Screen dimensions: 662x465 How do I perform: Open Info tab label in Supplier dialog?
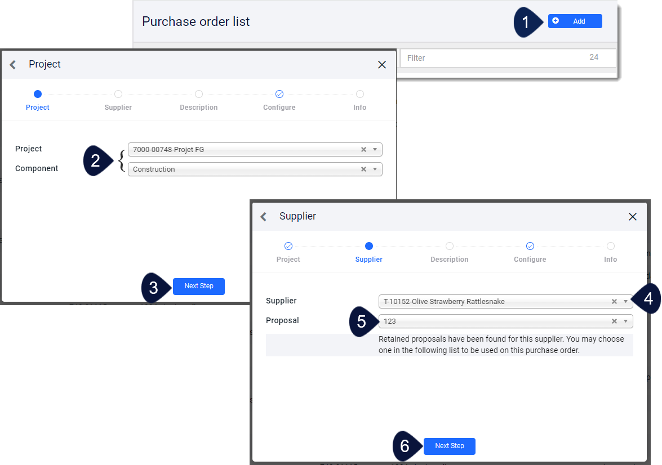[x=611, y=260]
